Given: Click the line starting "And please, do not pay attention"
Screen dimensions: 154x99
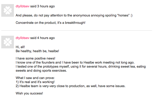Looking at the screenshot, I should (x=74, y=15).
